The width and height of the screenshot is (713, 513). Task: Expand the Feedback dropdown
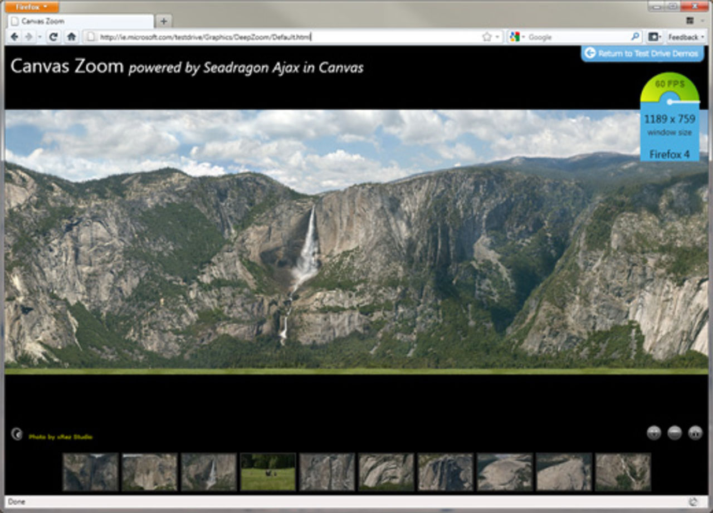686,37
